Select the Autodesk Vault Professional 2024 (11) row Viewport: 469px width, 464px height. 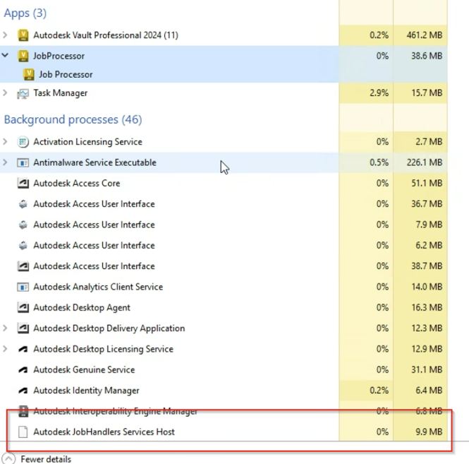click(224, 35)
